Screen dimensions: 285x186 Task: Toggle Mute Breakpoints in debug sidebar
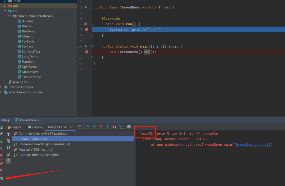tap(1, 170)
